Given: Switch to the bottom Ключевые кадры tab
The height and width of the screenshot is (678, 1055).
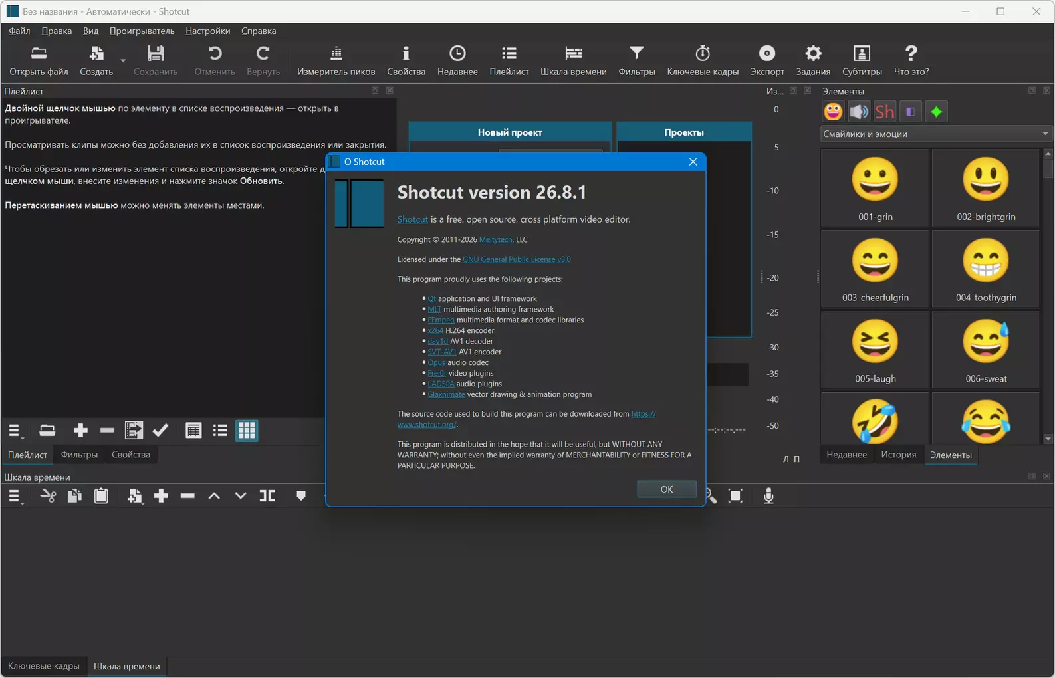Looking at the screenshot, I should 44,666.
